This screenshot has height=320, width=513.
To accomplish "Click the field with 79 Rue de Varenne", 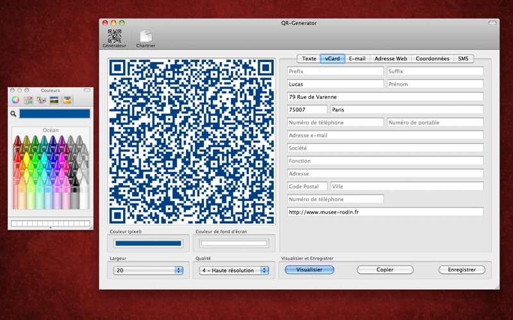I will coord(385,97).
